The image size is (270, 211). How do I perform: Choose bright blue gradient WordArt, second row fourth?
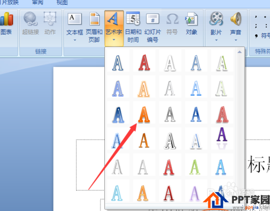click(x=196, y=89)
